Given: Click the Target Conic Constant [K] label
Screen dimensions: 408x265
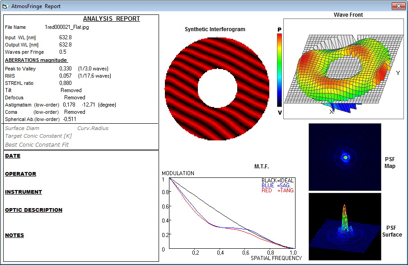Looking at the screenshot, I should click(x=38, y=136).
